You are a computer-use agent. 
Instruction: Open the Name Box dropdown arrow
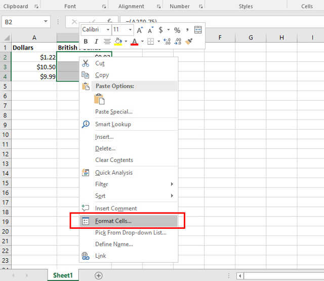click(46, 21)
